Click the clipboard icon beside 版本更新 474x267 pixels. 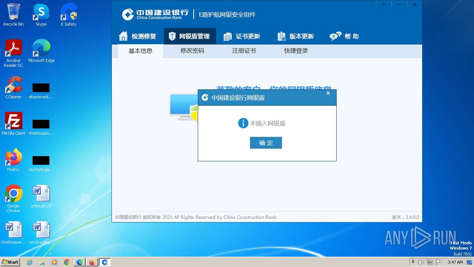point(281,36)
